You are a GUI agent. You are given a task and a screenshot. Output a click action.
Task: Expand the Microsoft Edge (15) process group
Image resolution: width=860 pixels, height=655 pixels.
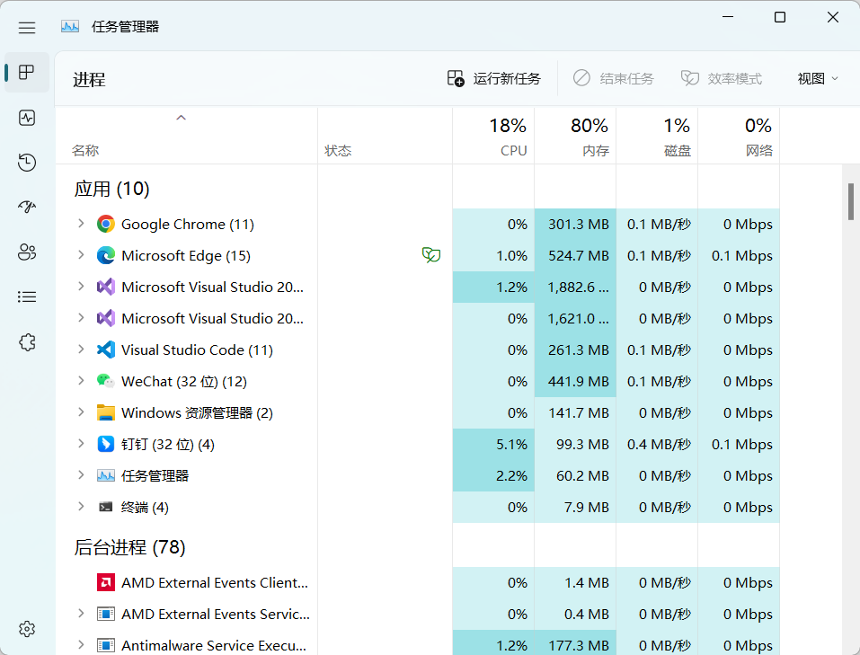coord(81,254)
